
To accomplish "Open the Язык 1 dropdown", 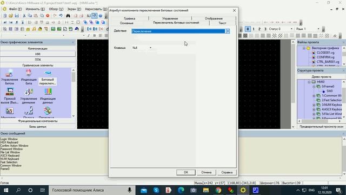I will tap(318, 29).
